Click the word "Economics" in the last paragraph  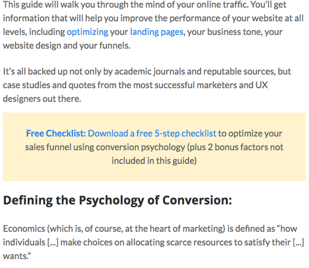24,229
